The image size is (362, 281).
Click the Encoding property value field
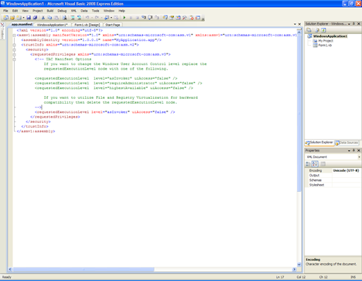(346, 170)
